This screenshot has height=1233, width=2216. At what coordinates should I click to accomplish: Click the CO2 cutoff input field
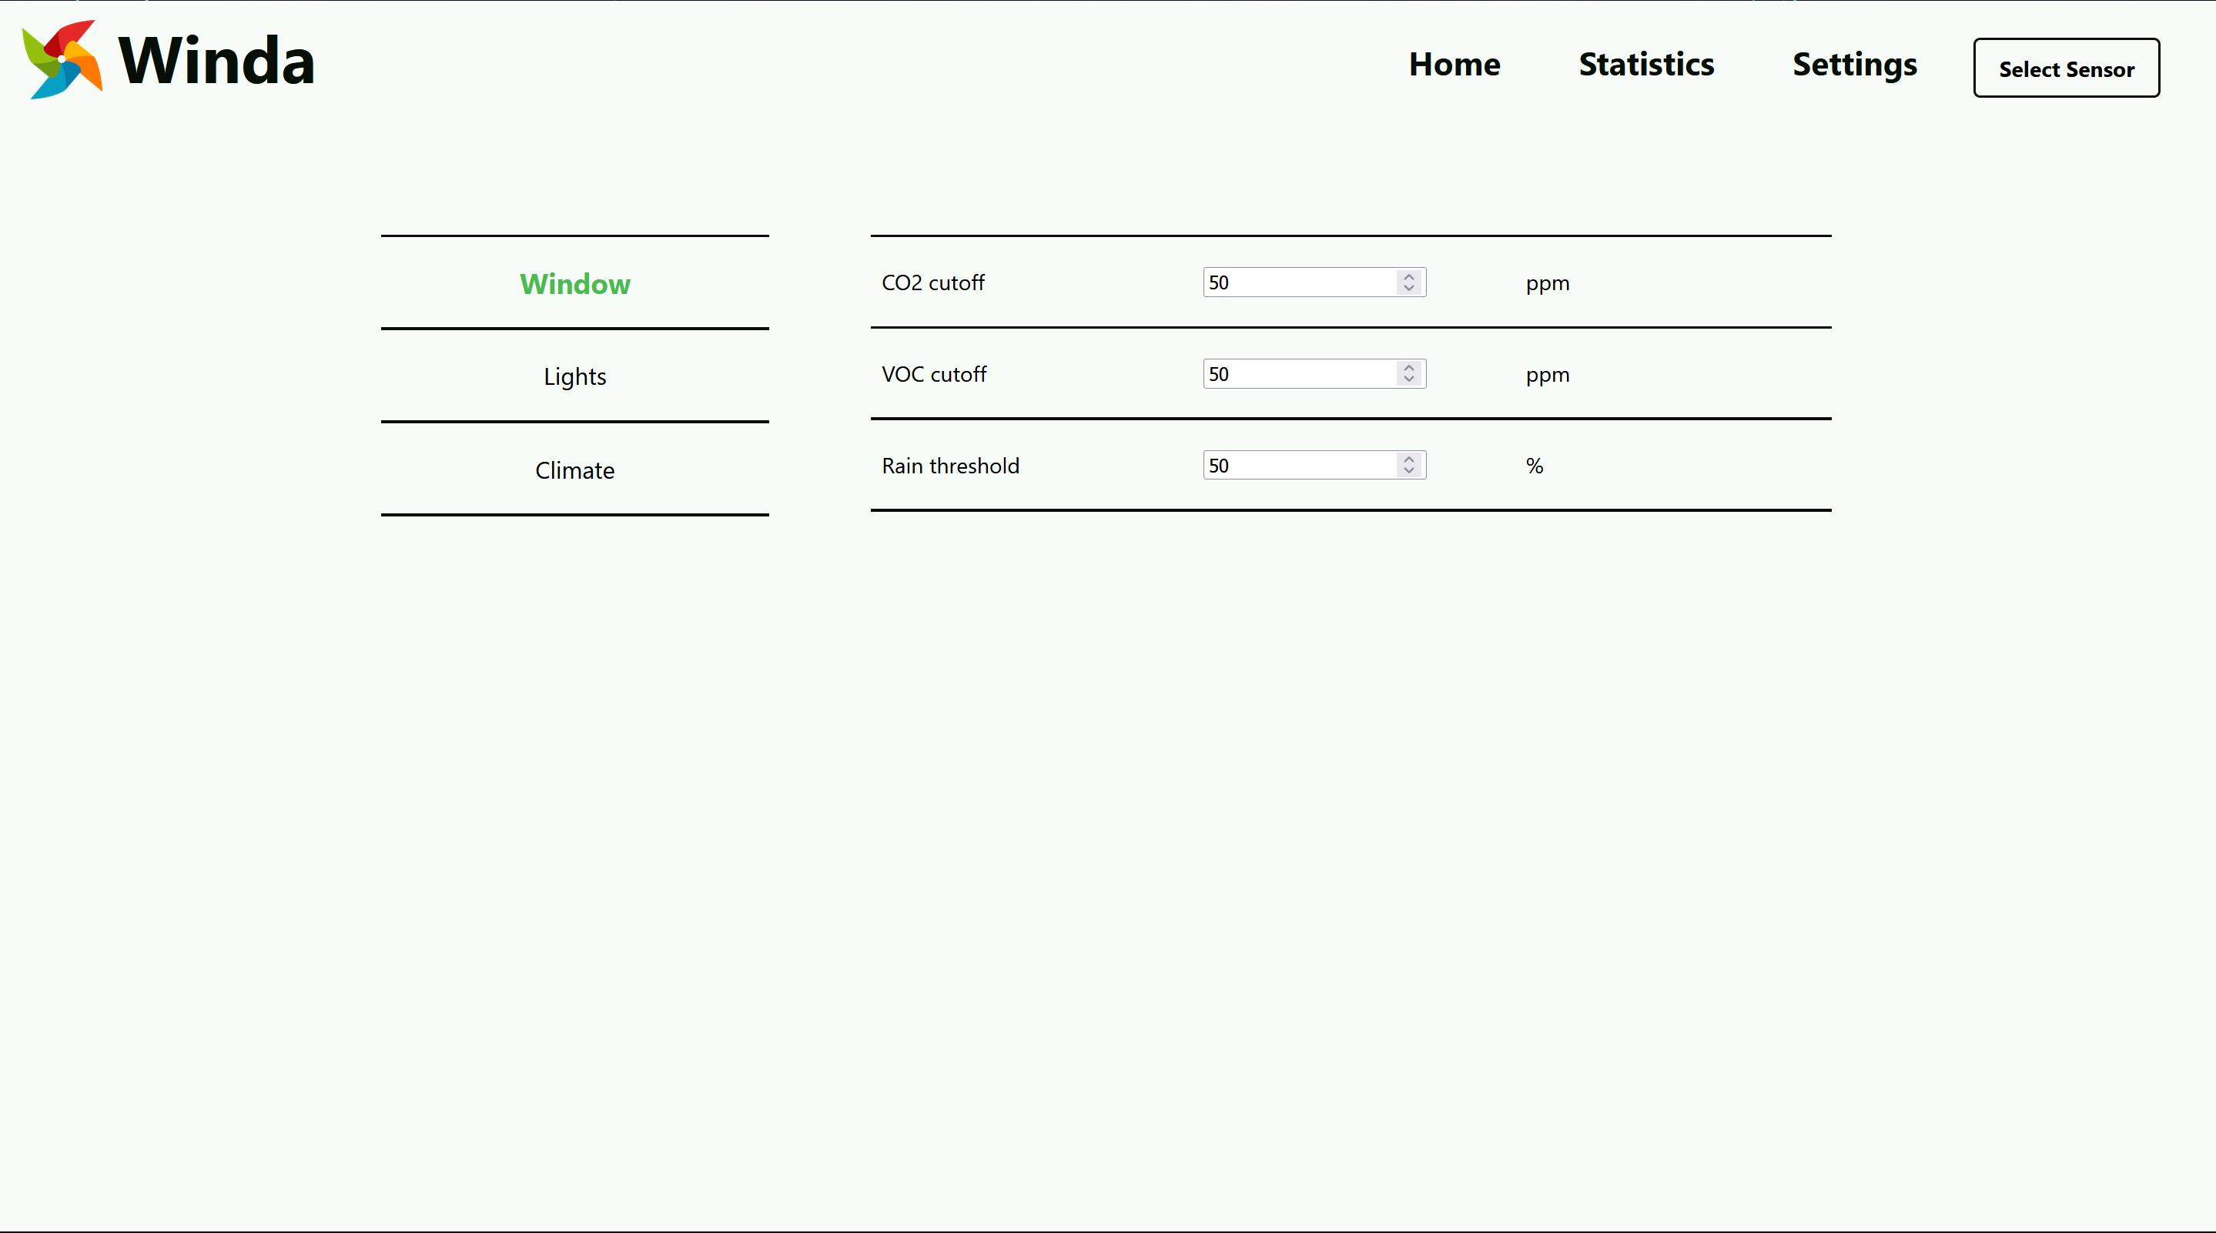coord(1297,283)
